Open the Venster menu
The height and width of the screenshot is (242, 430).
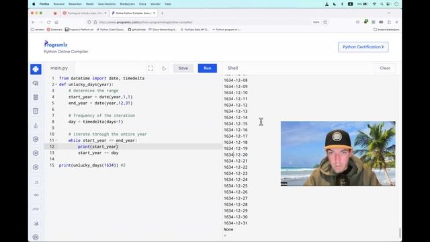pyautogui.click(x=155, y=4)
